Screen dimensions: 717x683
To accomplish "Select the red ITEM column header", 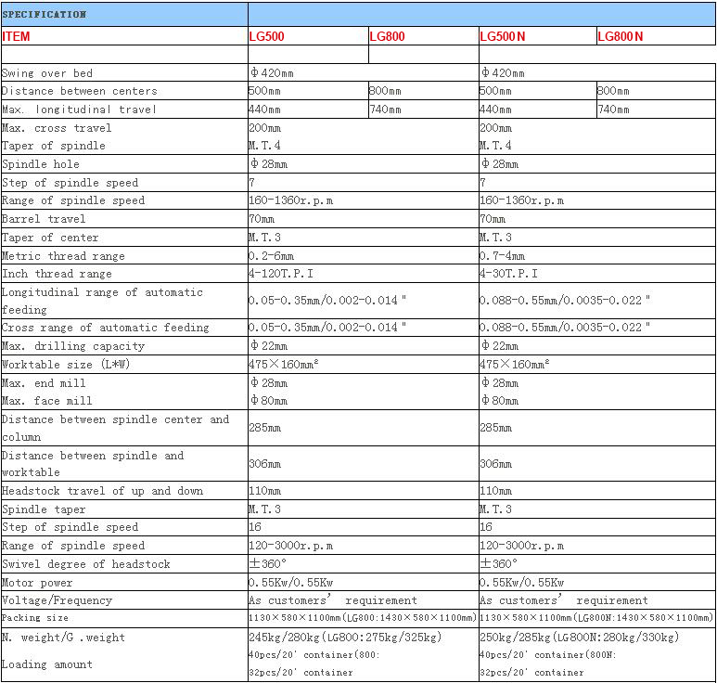I will [x=18, y=36].
